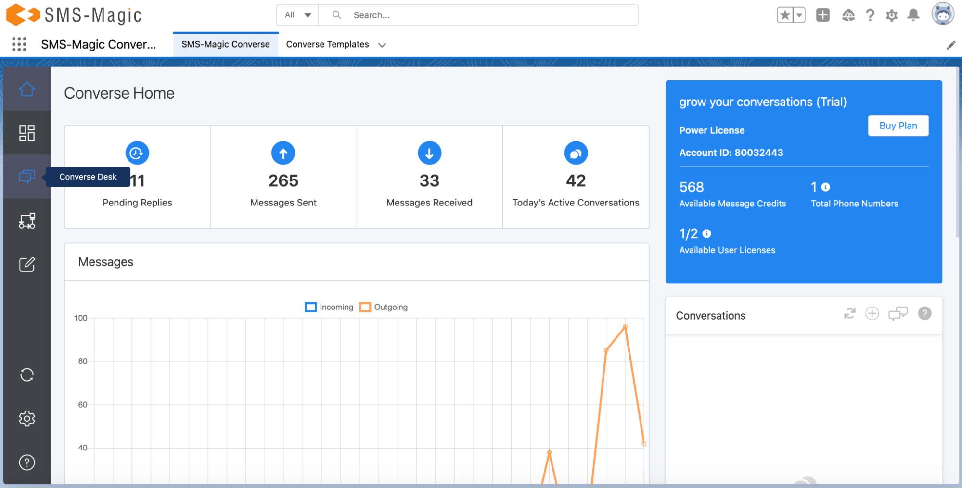This screenshot has width=962, height=488.
Task: Open sidebar help question mark icon
Action: (x=27, y=462)
